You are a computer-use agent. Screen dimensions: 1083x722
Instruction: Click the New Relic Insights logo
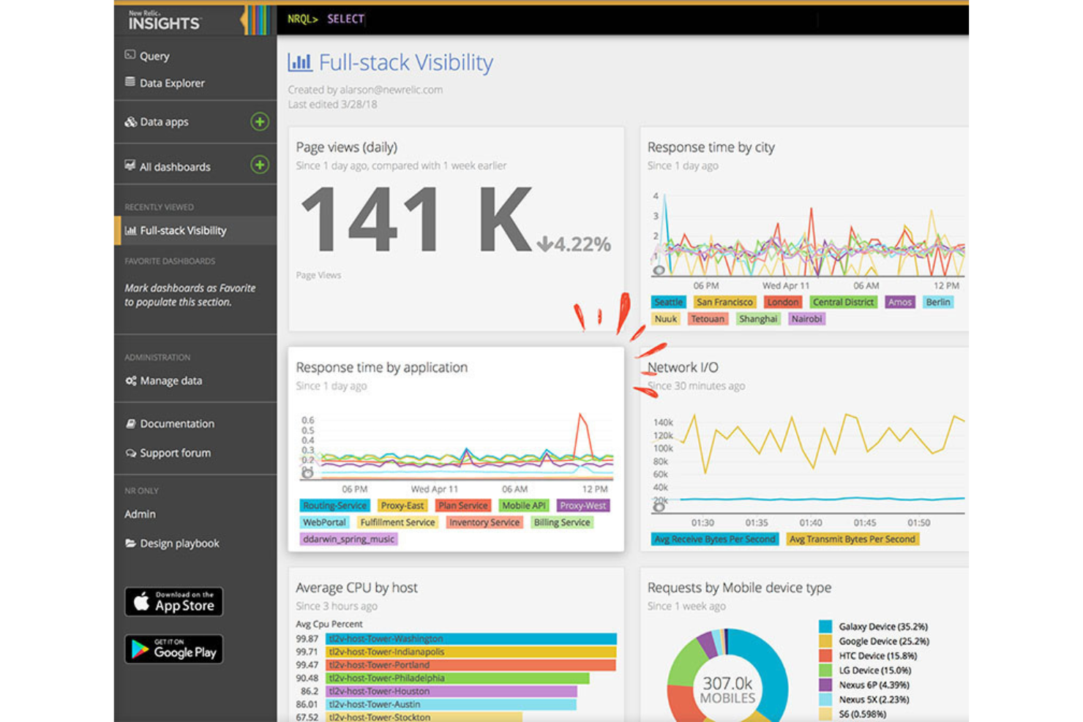point(165,20)
